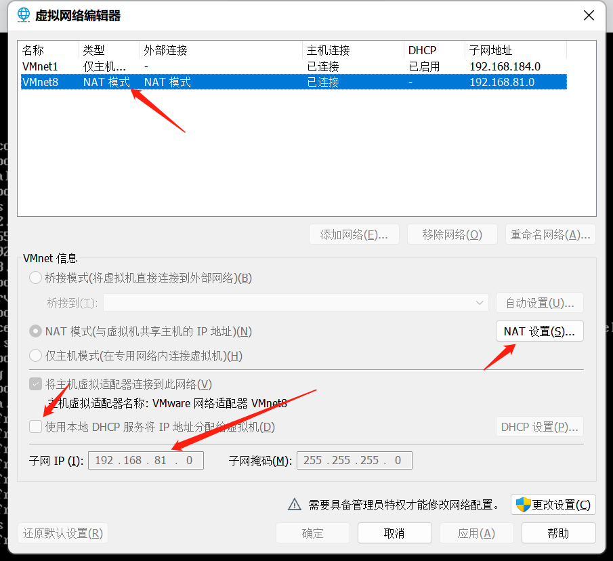Select the VMnet8 row

click(293, 82)
